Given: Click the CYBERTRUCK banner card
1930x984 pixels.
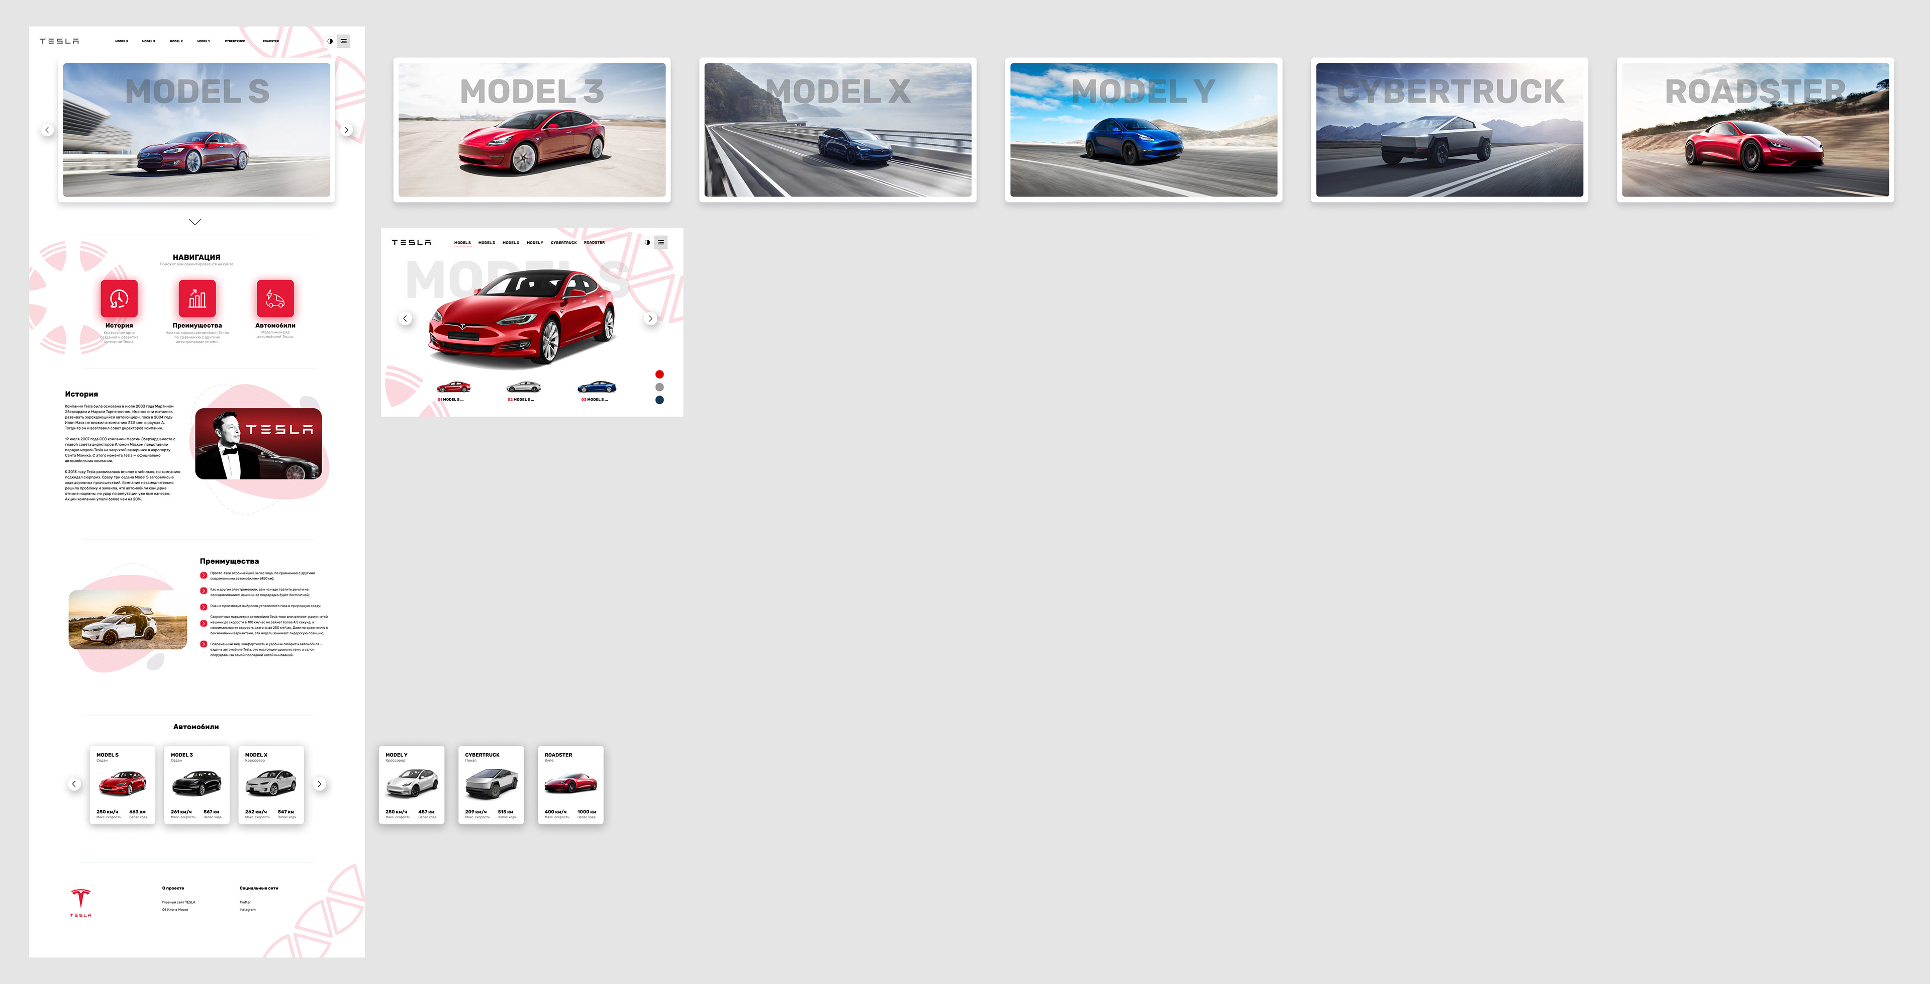Looking at the screenshot, I should coord(1449,130).
